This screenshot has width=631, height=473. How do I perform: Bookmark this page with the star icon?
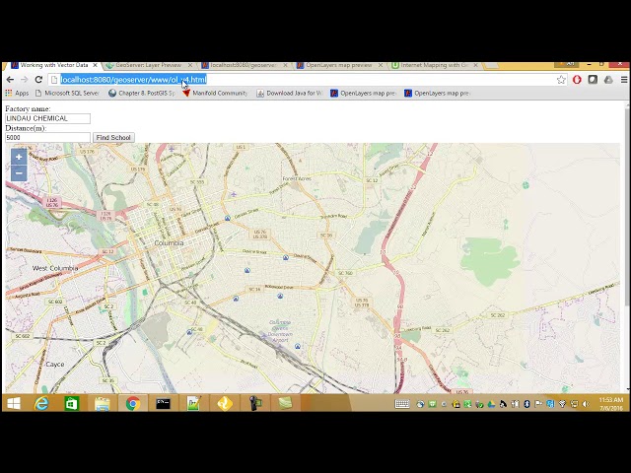561,80
